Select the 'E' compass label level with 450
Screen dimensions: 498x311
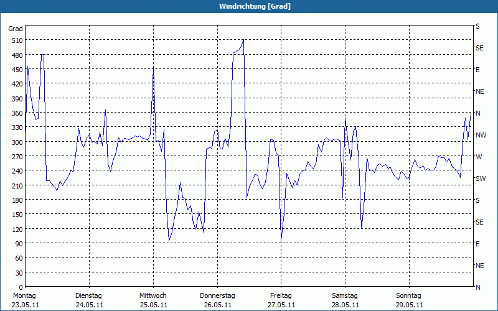pyautogui.click(x=477, y=70)
